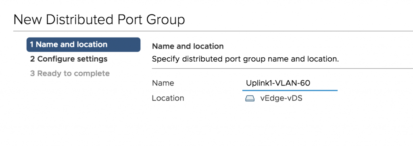The height and width of the screenshot is (146, 413).
Task: Click the word Uplink1 in the name textbox
Action: pyautogui.click(x=259, y=83)
